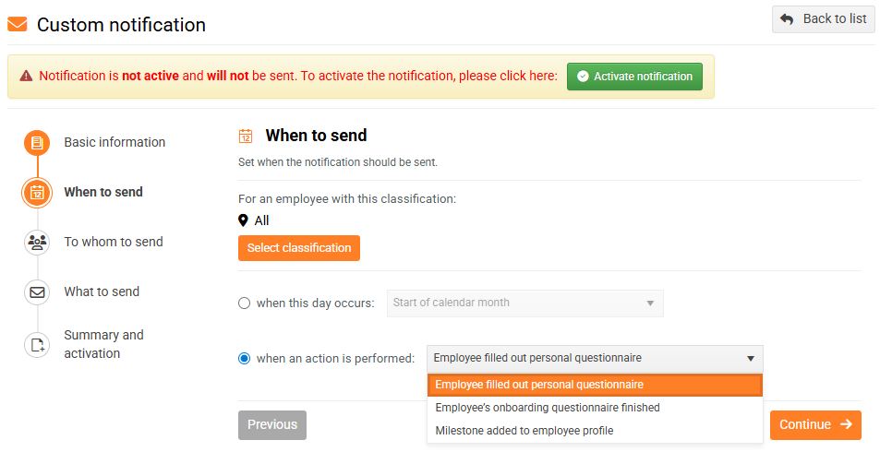
Task: Click the red warning triangle icon
Action: tap(26, 76)
